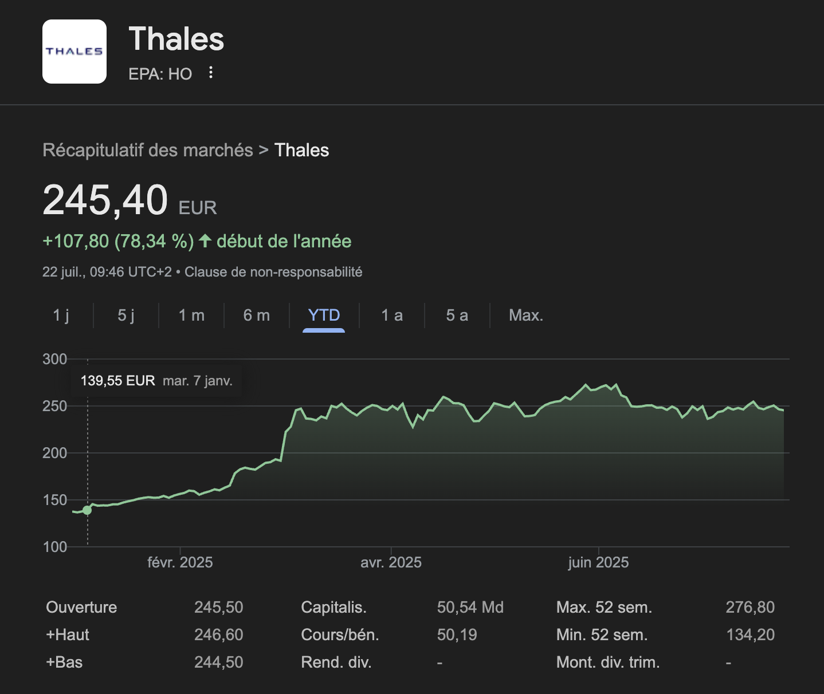This screenshot has width=824, height=694.
Task: Click the Ouverture value 245,50
Action: click(x=218, y=607)
